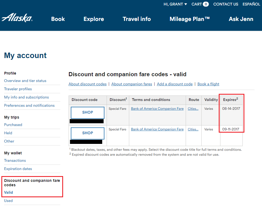Click the Alaska Airlines logo
Image resolution: width=262 pixels, height=208 pixels.
point(17,18)
